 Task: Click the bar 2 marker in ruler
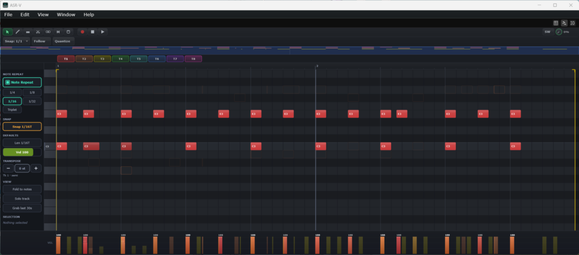point(317,66)
